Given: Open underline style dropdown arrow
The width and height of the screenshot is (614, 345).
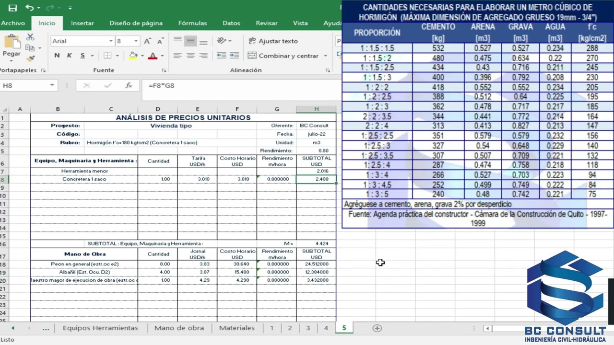Looking at the screenshot, I should coord(92,56).
